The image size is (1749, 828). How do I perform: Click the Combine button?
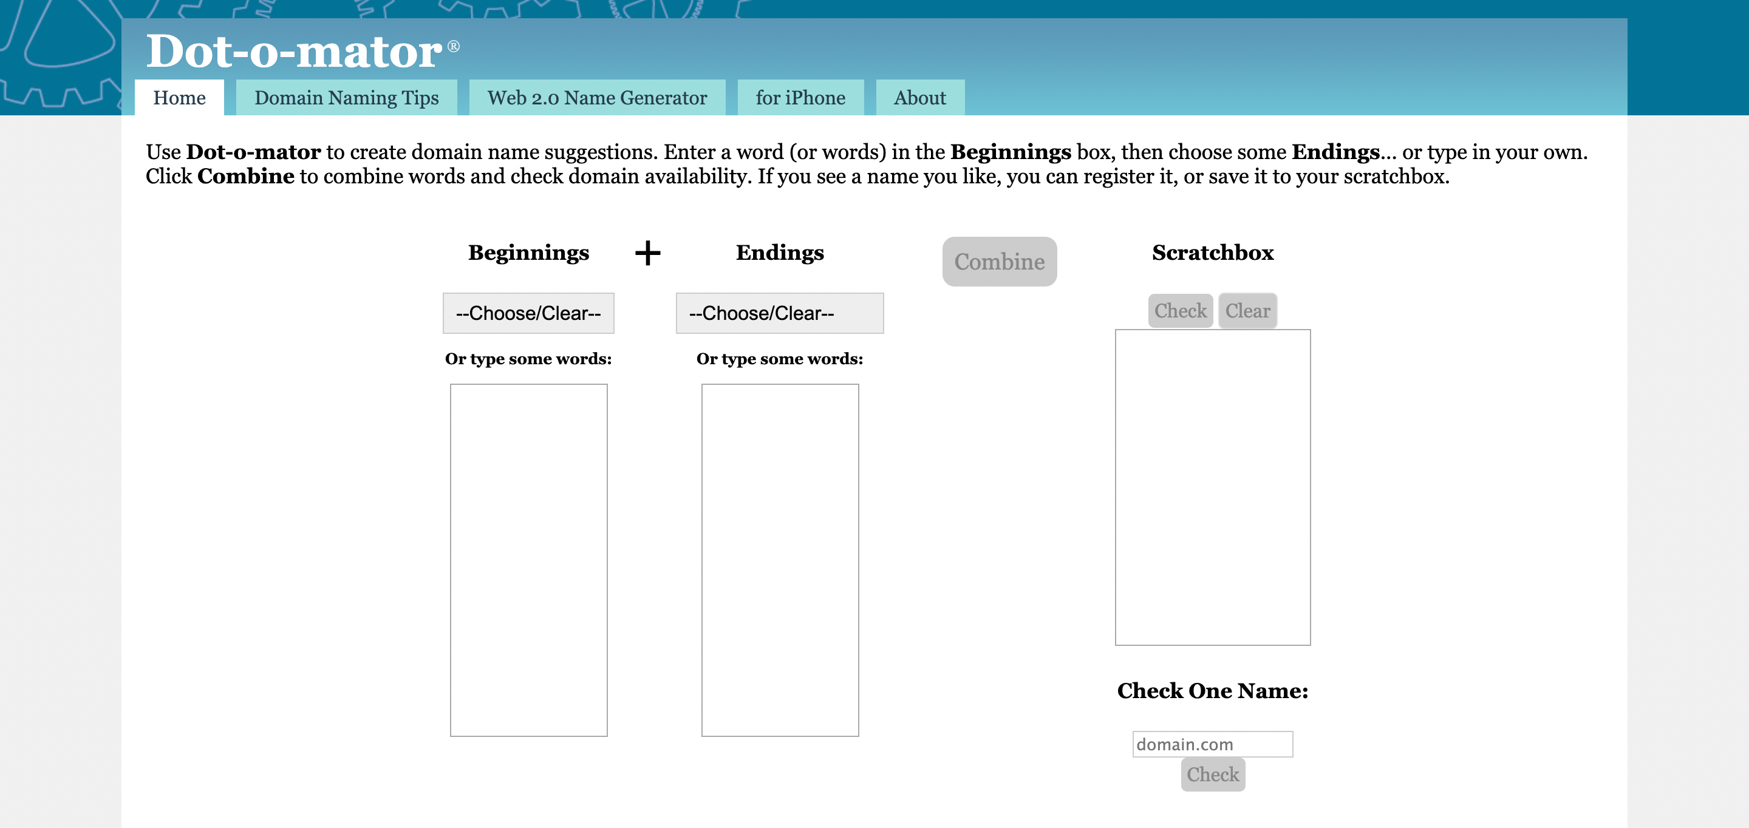(998, 261)
